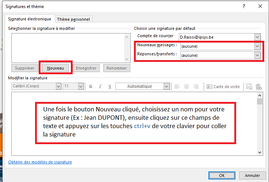Screen dimensions: 269x182
Task: Toggle italic formatting (I) button
Action: click(100, 87)
